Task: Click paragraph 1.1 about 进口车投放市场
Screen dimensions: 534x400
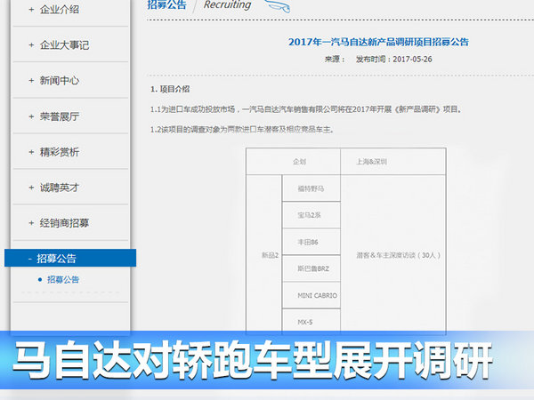Action: click(306, 109)
